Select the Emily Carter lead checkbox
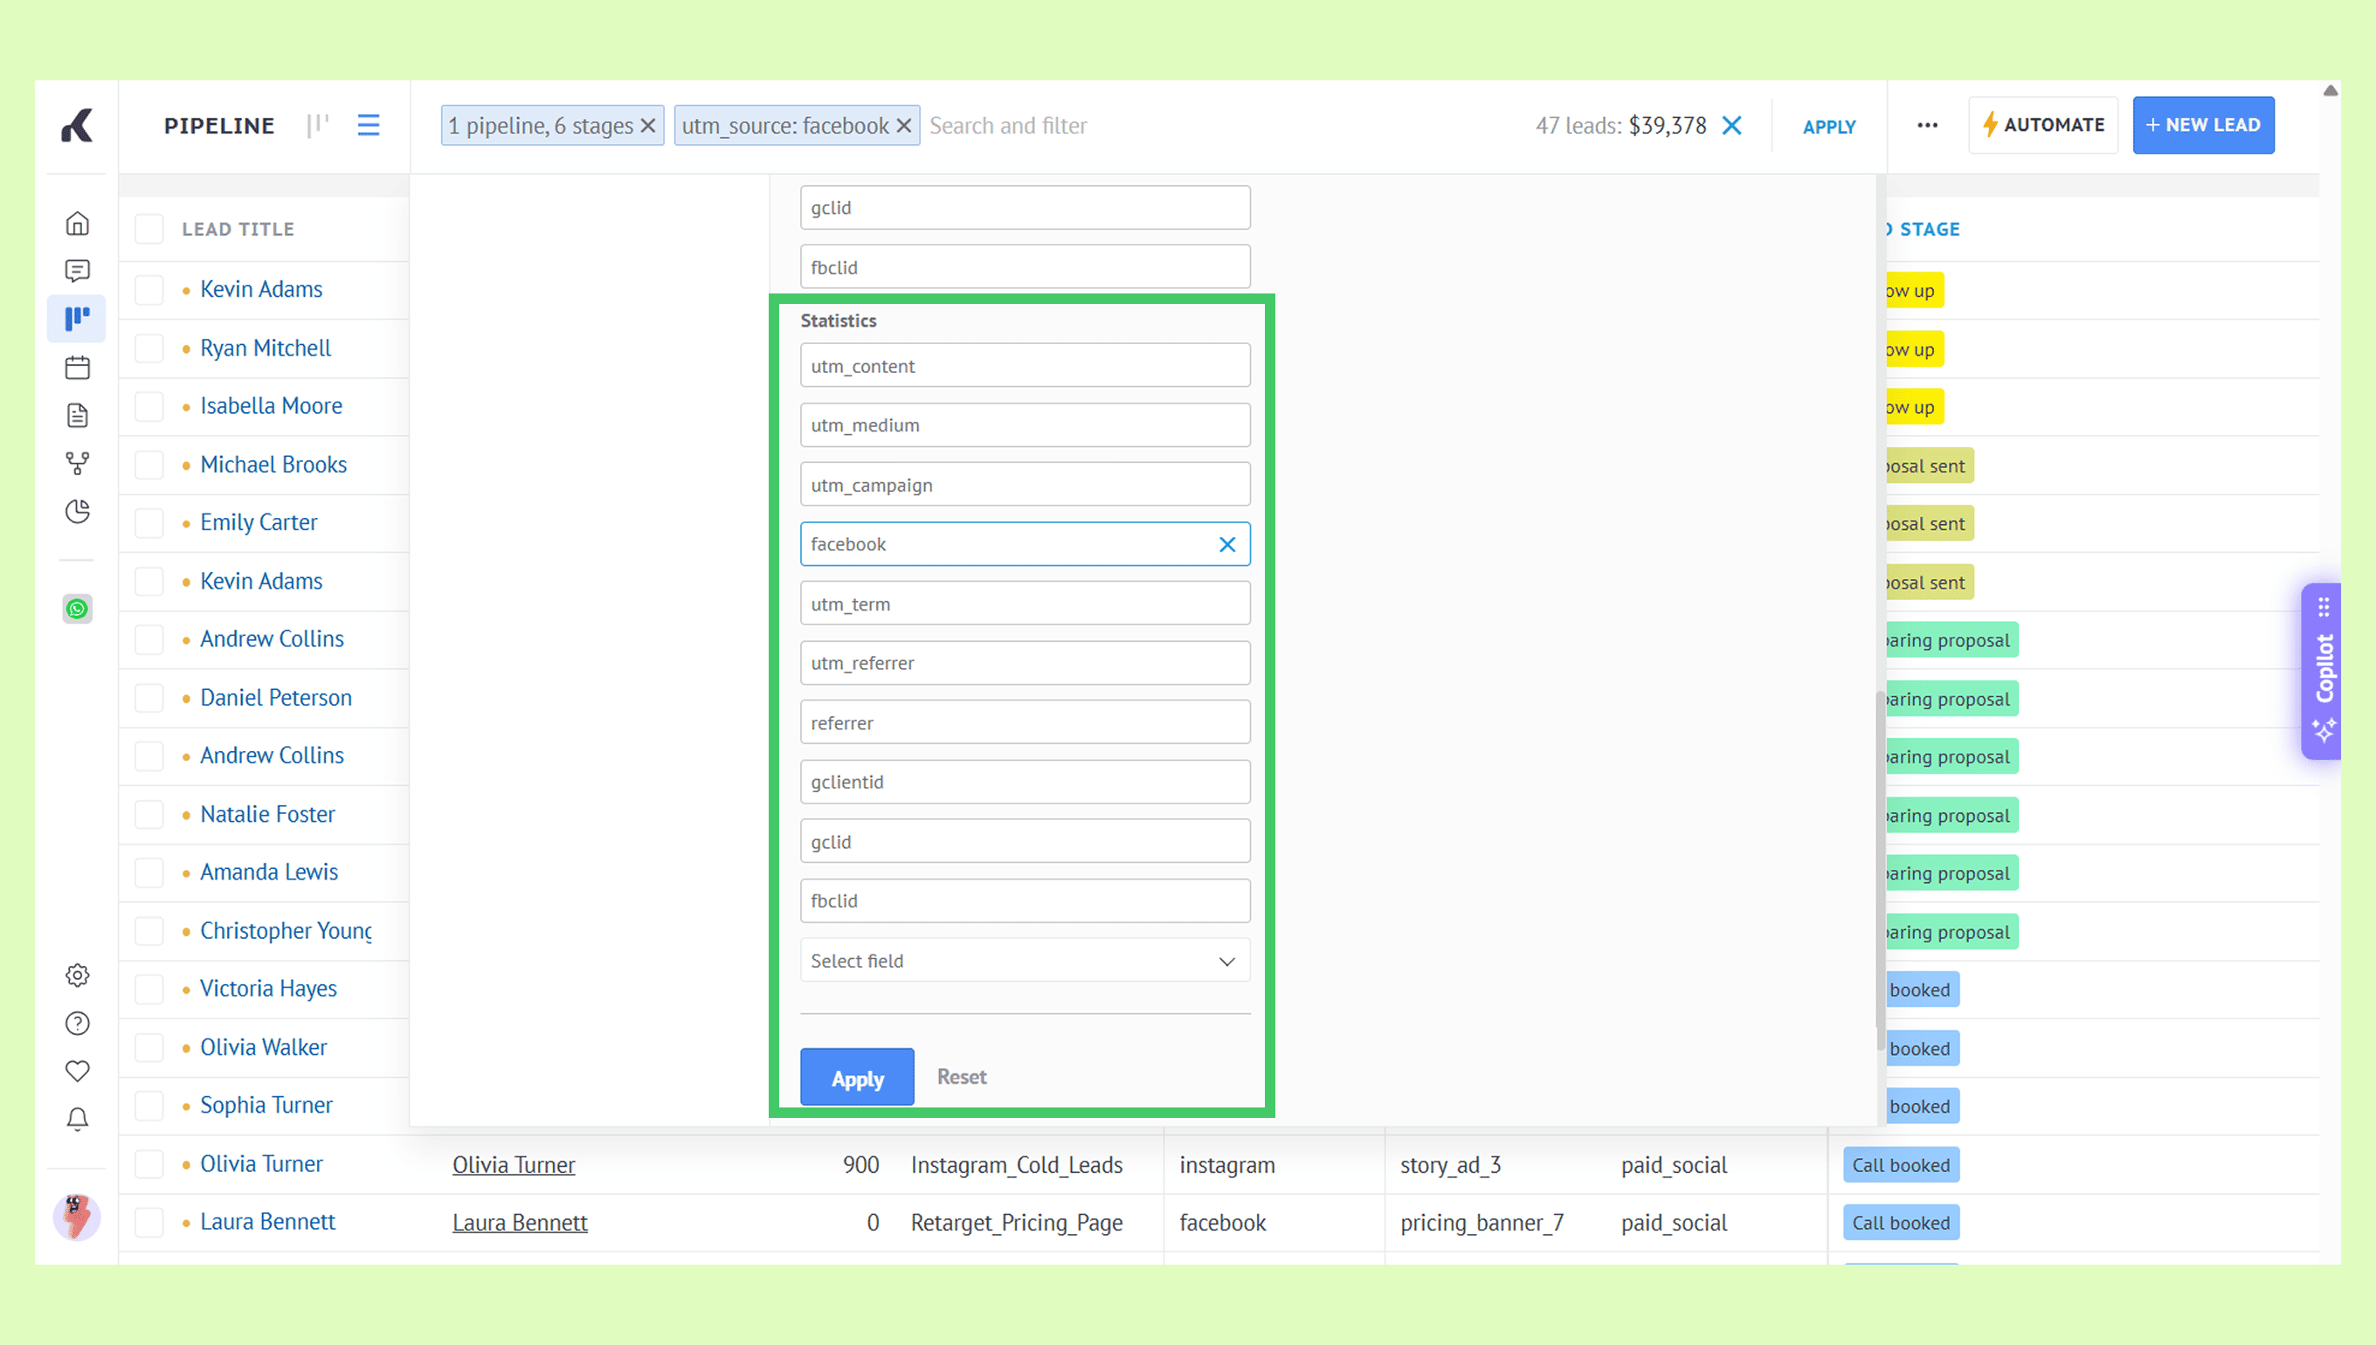The width and height of the screenshot is (2376, 1345). click(148, 523)
